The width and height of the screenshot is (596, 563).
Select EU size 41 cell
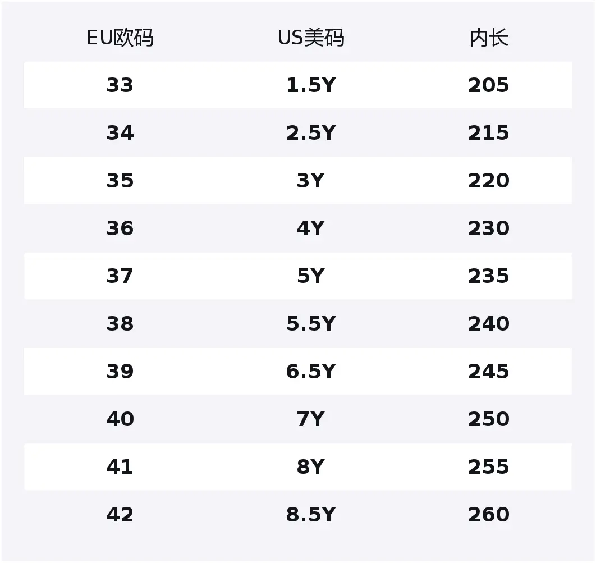coord(120,467)
